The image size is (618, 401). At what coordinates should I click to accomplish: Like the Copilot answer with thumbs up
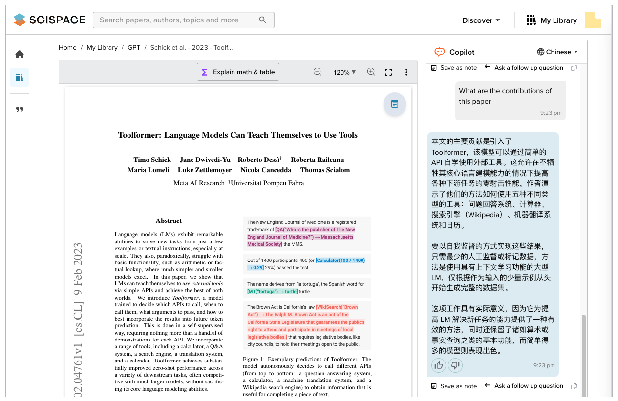point(439,365)
